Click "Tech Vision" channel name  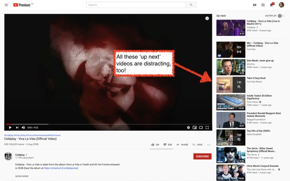pyautogui.click(x=252, y=102)
